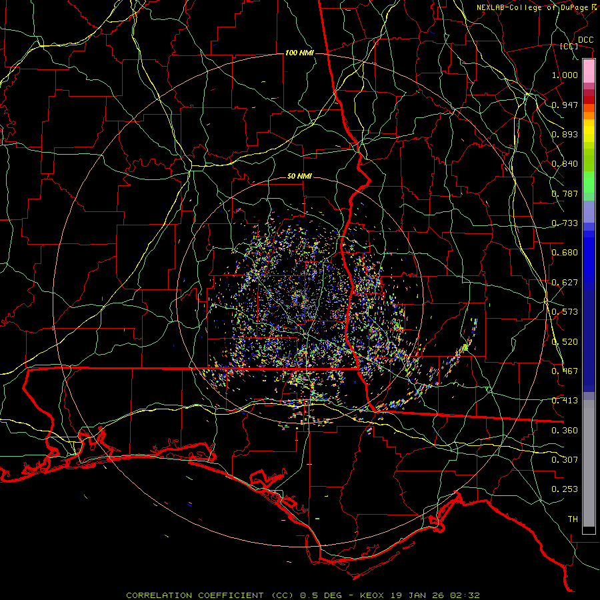Click the TH threshold label
This screenshot has height=600, width=600.
point(573,519)
